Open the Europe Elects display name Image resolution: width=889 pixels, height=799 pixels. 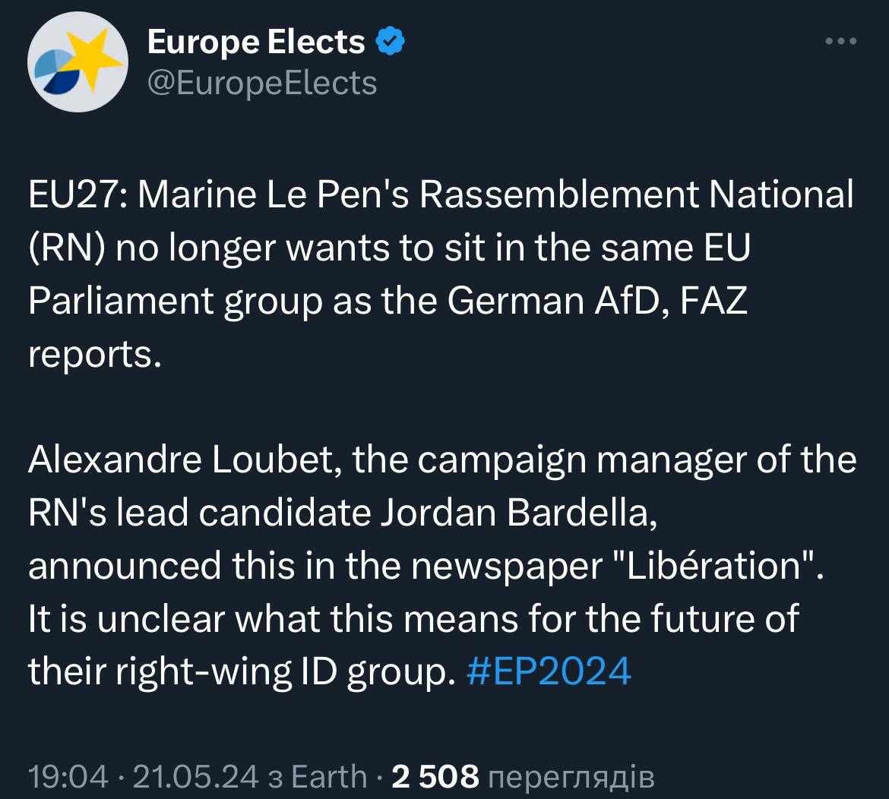coord(256,42)
